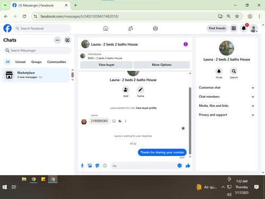
Task: Expand Media, files and links section
Action: pos(227,106)
